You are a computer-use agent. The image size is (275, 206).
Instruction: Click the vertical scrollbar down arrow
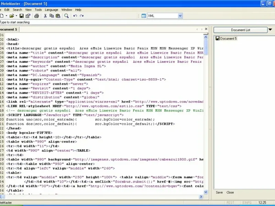point(206,192)
